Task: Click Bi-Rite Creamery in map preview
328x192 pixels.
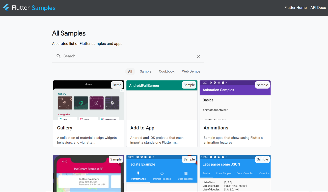Action: click(x=89, y=179)
